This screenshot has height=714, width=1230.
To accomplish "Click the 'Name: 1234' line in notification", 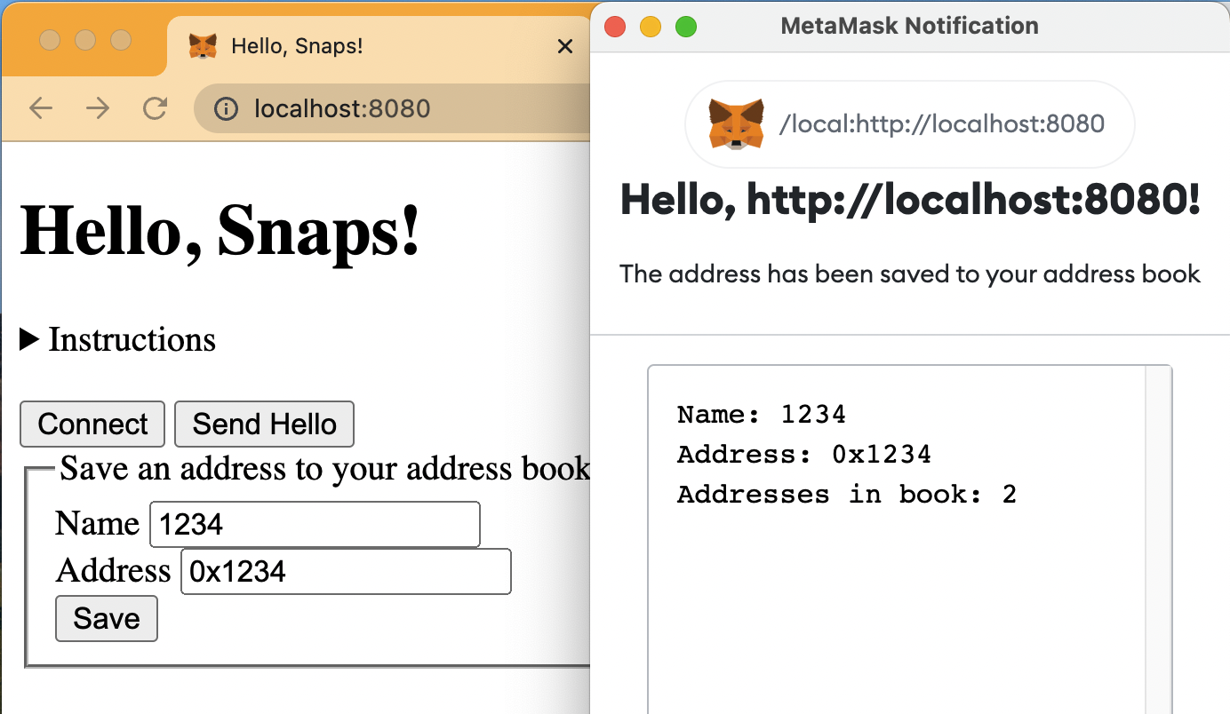I will tap(762, 414).
